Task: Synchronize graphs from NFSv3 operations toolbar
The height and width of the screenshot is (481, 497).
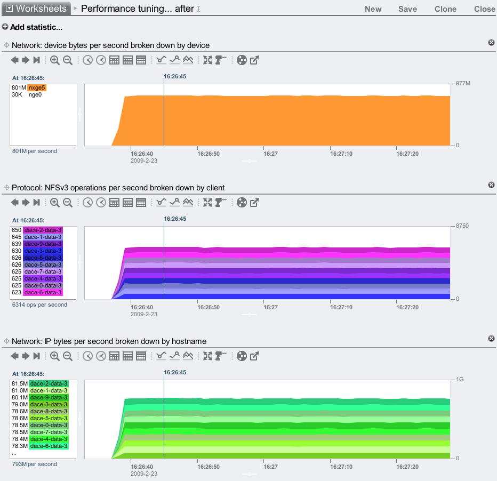Action: 208,203
